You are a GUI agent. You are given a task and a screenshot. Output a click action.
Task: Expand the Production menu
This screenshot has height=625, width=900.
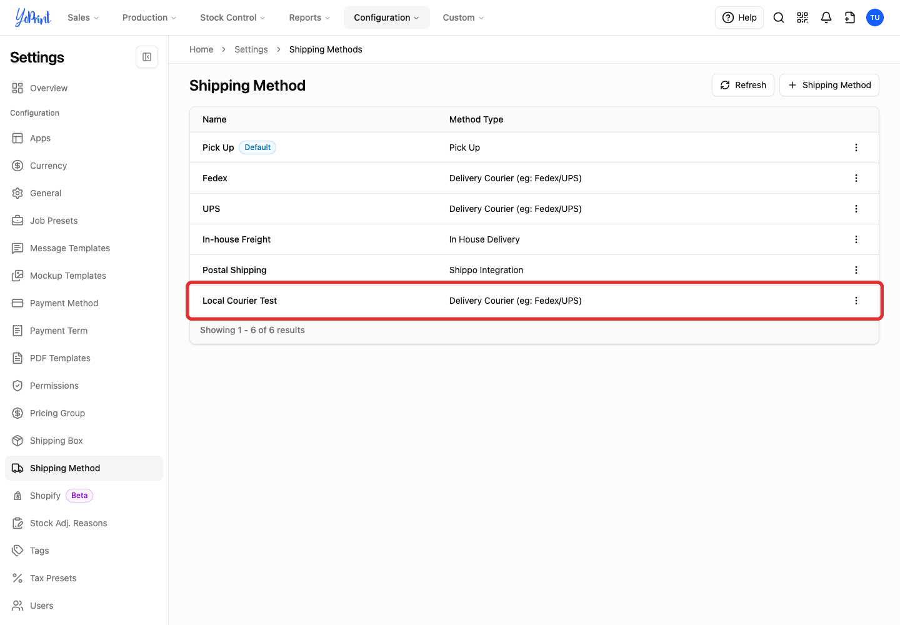tap(149, 17)
